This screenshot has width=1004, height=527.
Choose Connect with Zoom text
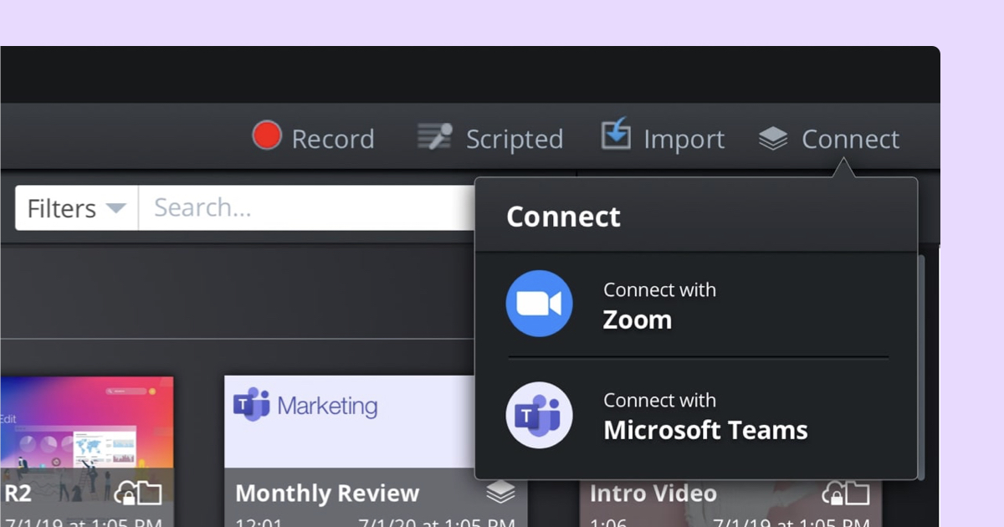[659, 306]
